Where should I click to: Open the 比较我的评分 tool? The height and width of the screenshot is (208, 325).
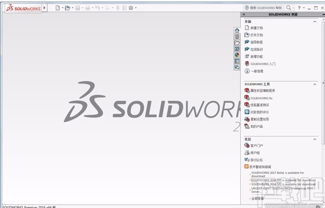pos(259,112)
